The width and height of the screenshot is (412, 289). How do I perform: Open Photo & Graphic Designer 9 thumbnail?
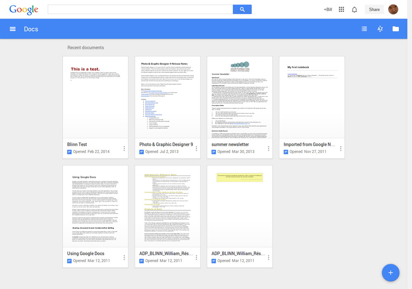click(x=168, y=97)
